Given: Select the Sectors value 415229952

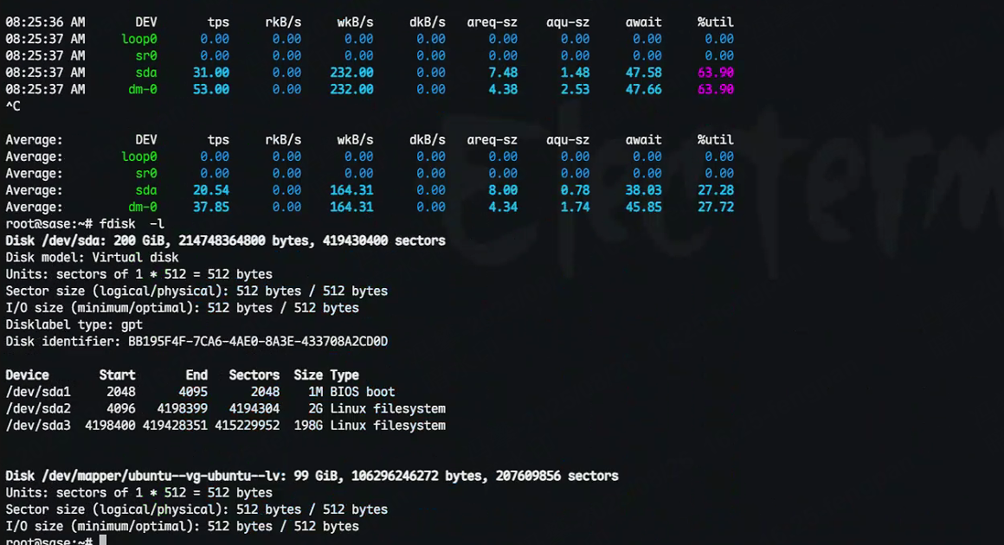Looking at the screenshot, I should coord(248,426).
